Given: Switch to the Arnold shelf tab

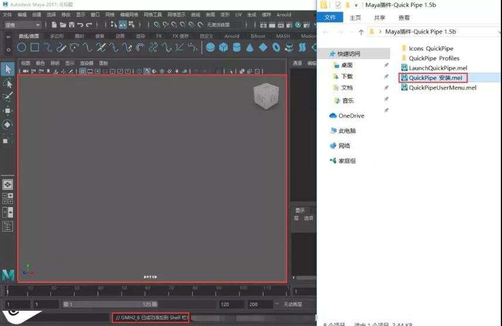Looking at the screenshot, I should [x=232, y=36].
